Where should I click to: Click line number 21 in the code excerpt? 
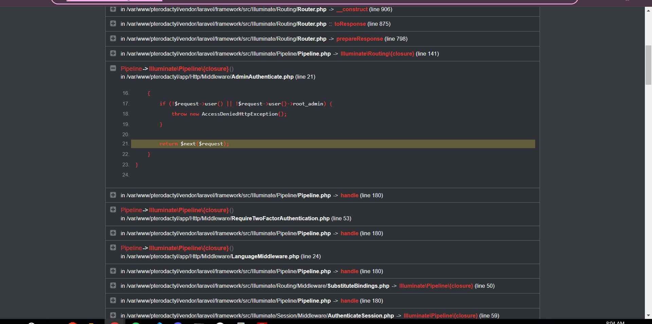pos(125,144)
